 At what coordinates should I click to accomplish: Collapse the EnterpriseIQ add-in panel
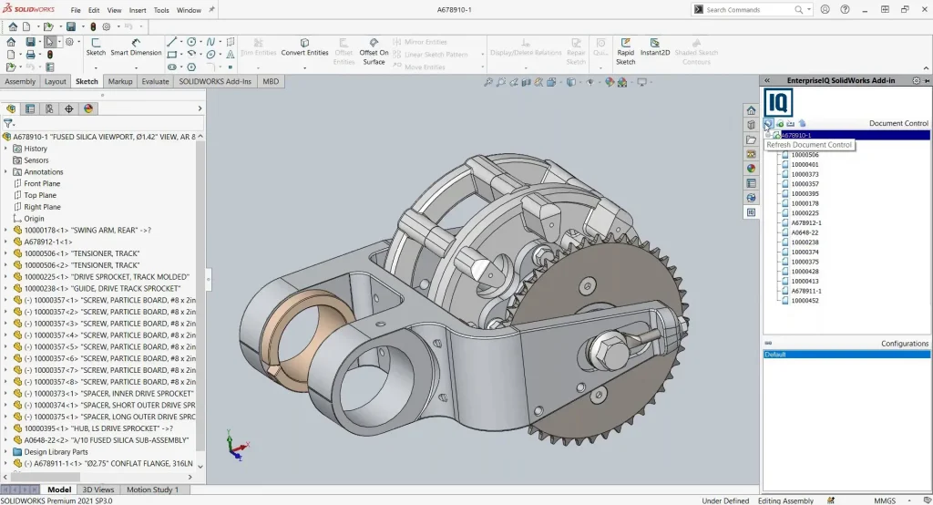coord(767,80)
